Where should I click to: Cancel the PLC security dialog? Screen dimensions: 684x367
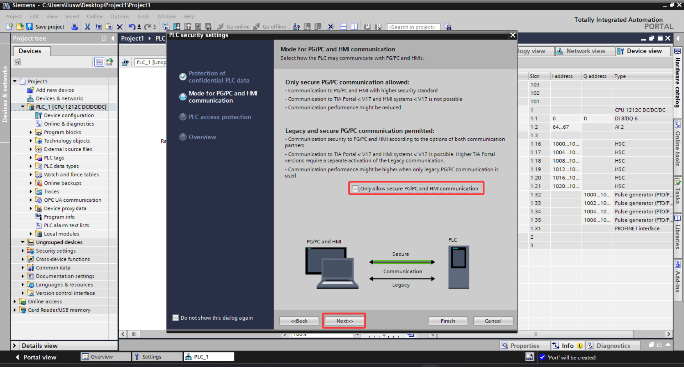point(493,321)
